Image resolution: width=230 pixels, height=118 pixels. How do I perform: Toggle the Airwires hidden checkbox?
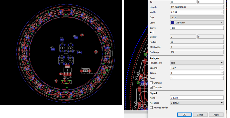coord(151,107)
